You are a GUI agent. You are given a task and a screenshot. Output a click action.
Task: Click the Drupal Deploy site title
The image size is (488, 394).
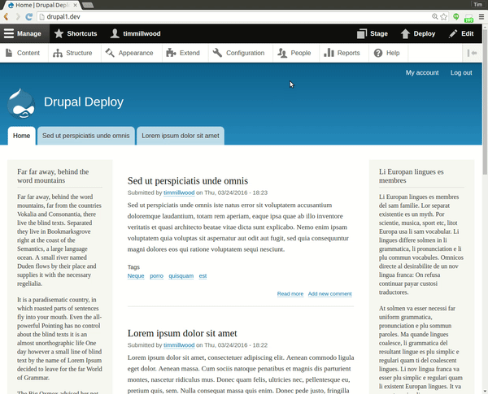pos(84,102)
